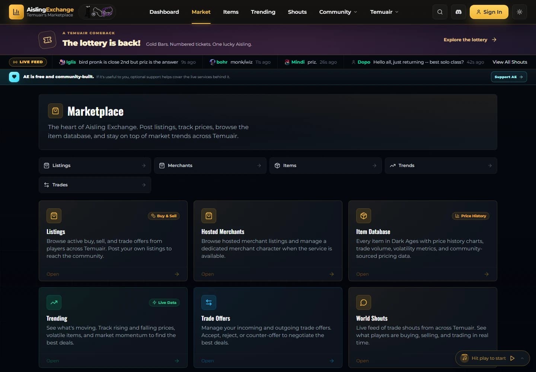Image resolution: width=536 pixels, height=372 pixels.
Task: Click the heart icon in support bar
Action: (14, 77)
